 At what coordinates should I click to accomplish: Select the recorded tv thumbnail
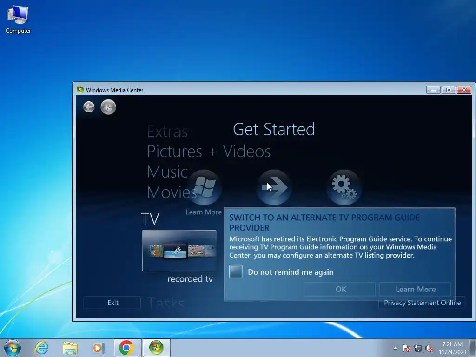click(x=179, y=251)
